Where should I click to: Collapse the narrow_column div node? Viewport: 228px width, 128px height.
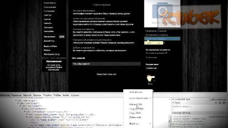[27, 117]
